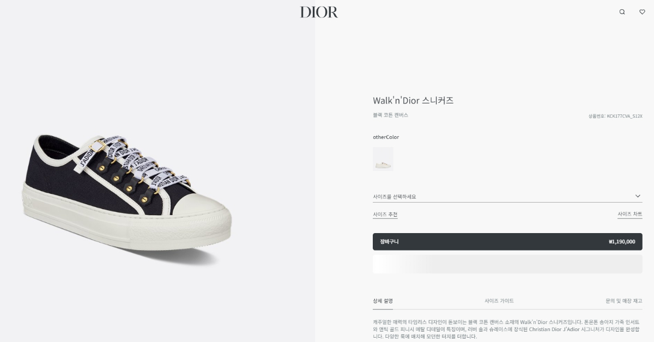Click the otherColor label

[386, 137]
